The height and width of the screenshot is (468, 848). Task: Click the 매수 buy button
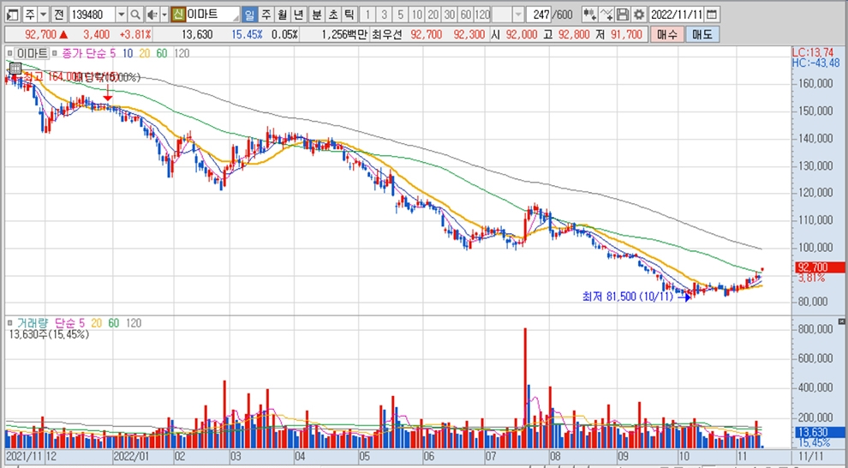[668, 34]
